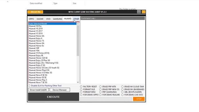199x112 pixels.
Task: Select Huawei Y3 2017 in list
Action: click(x=53, y=31)
